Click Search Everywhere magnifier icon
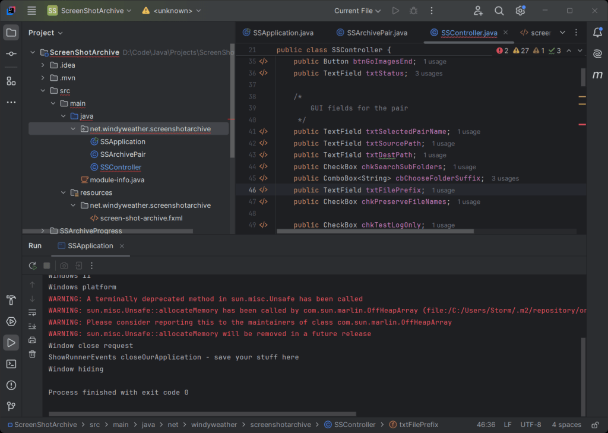The height and width of the screenshot is (433, 608). click(499, 11)
